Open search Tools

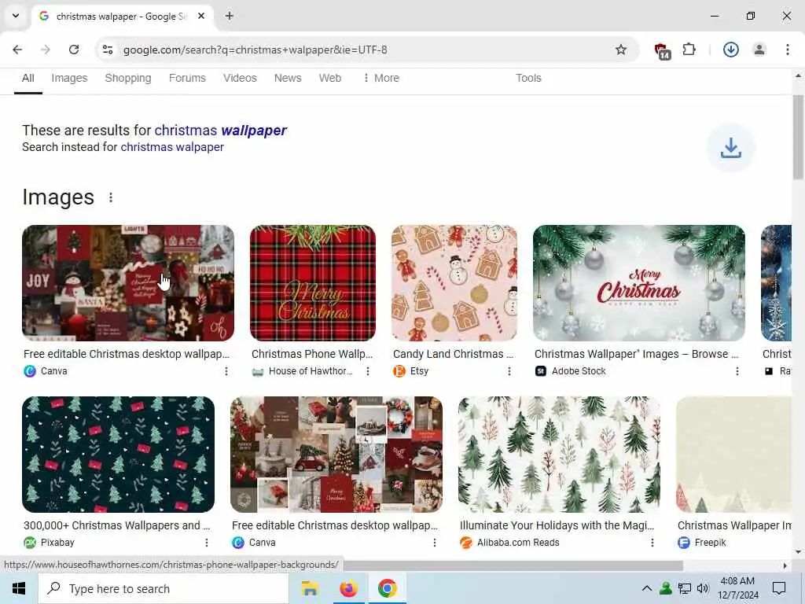(528, 78)
